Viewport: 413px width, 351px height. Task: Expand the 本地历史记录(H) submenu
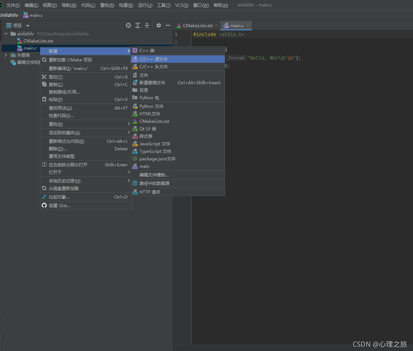point(86,181)
